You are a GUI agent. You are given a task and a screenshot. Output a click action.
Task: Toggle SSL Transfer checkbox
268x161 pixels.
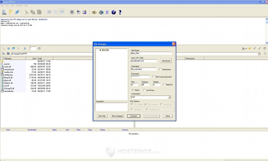pyautogui.click(x=146, y=104)
